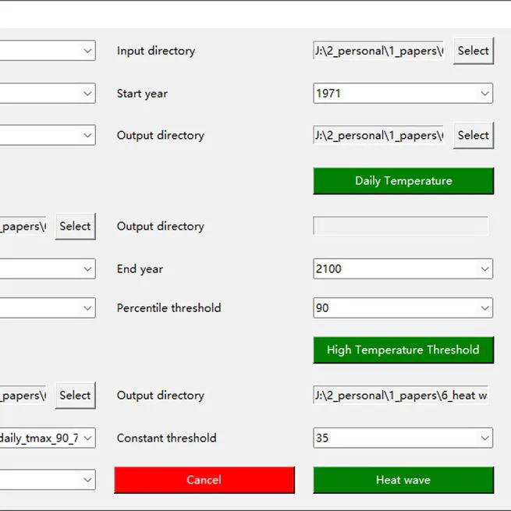Open the daily_tmax_90_7 dropdown
The width and height of the screenshot is (511, 511).
pyautogui.click(x=47, y=438)
